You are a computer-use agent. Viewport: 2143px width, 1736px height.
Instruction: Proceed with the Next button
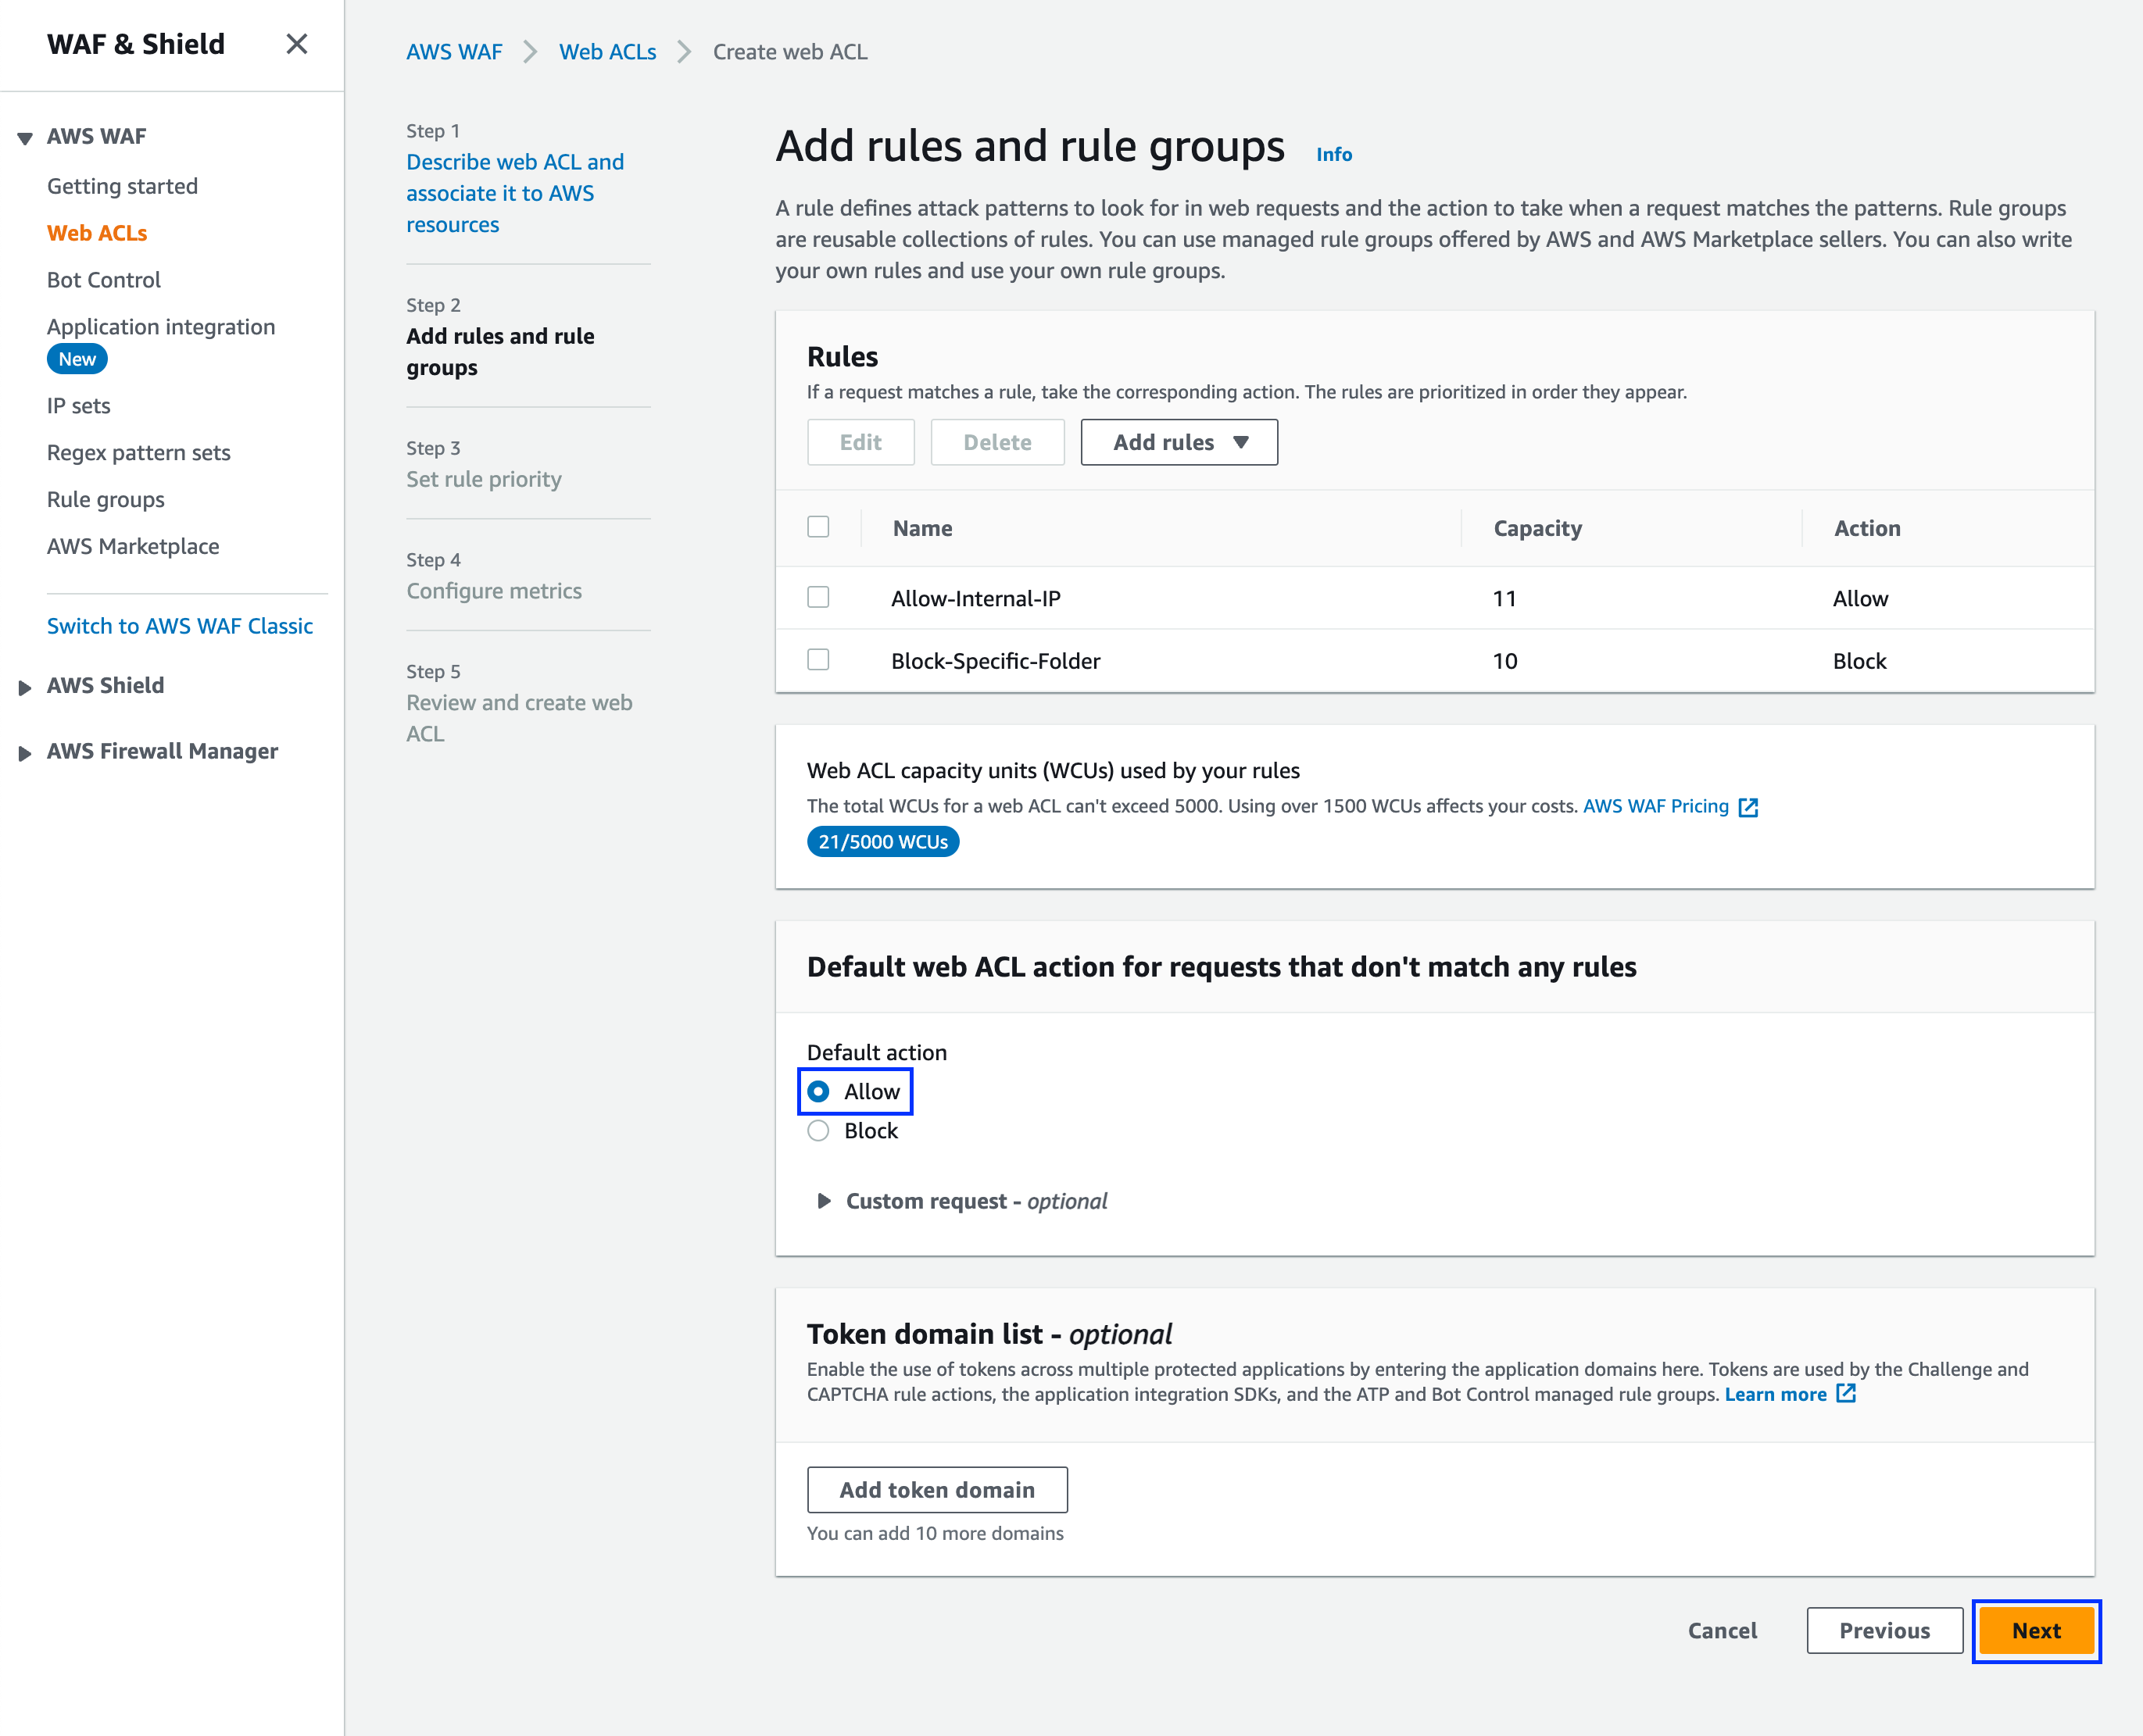pos(2036,1631)
